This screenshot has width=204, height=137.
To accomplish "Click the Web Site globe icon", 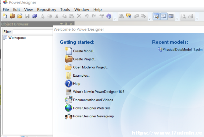I will 69,108.
